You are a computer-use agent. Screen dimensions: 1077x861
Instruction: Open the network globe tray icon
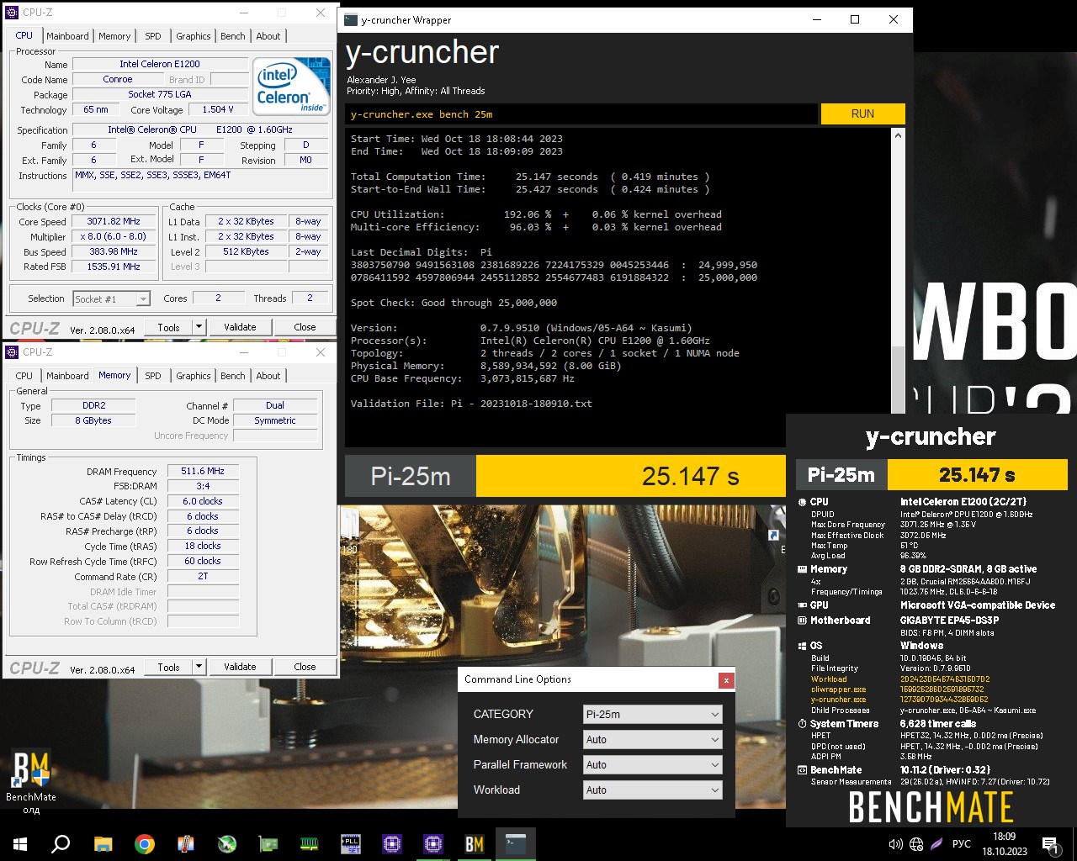coord(916,844)
